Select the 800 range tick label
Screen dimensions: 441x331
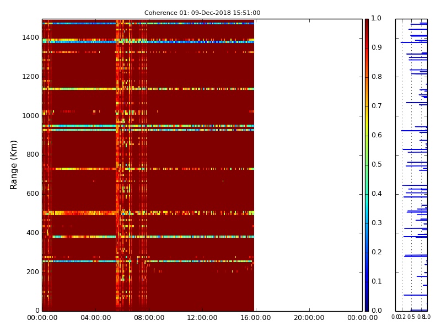pos(33,154)
